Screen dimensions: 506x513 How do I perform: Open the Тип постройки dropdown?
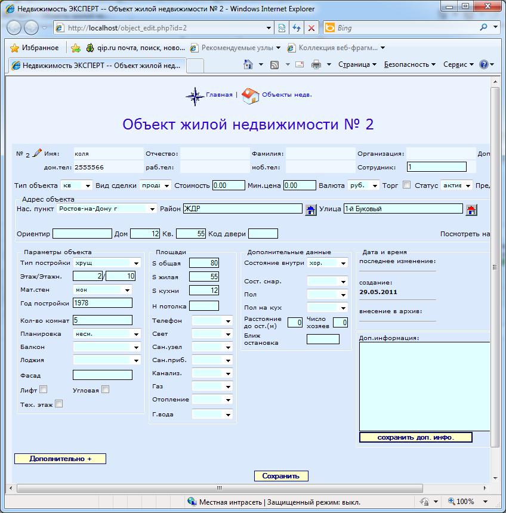(x=107, y=262)
